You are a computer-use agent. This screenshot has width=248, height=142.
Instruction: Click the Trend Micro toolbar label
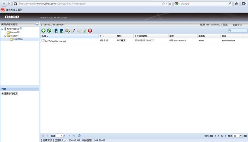click(15, 10)
